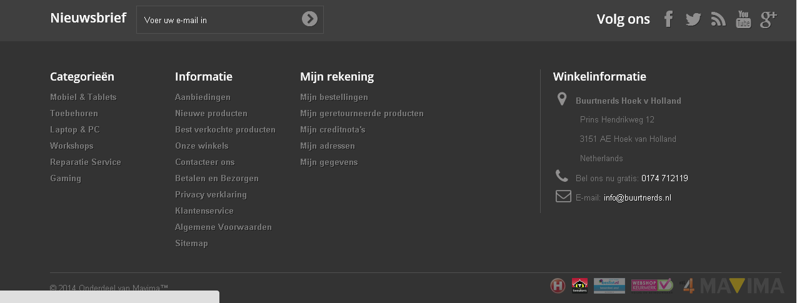Open the Facebook page icon
This screenshot has width=797, height=303.
tap(668, 19)
